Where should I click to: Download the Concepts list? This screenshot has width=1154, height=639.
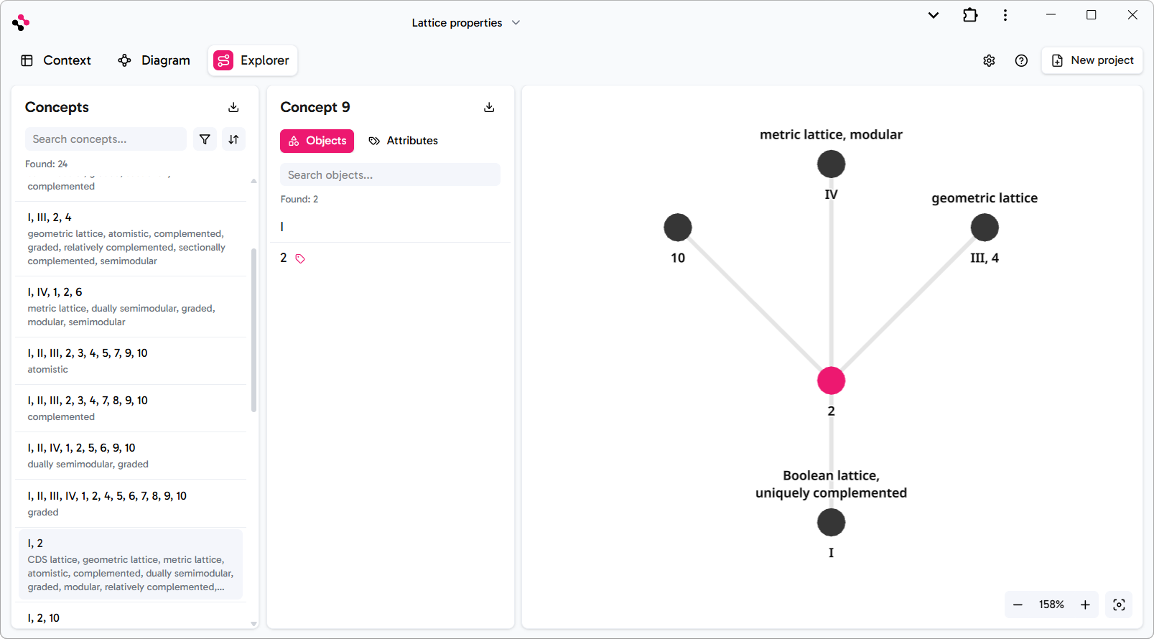[x=233, y=107]
